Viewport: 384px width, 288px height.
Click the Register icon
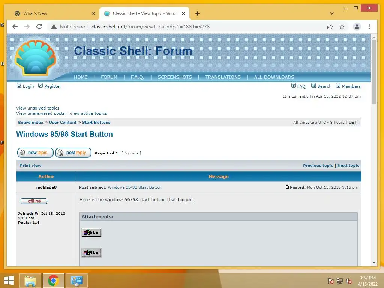(x=40, y=85)
